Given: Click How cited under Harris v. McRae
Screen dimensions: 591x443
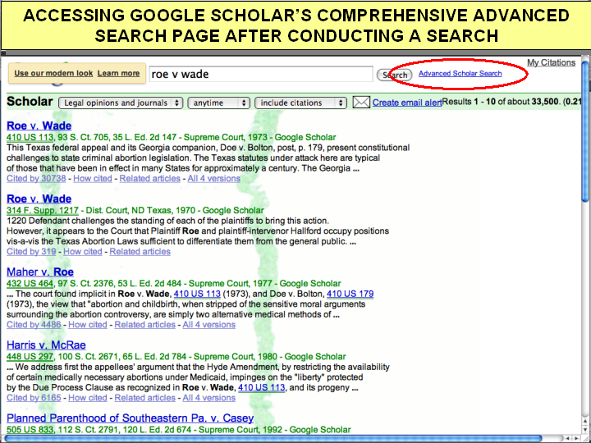Looking at the screenshot, I should point(88,397).
